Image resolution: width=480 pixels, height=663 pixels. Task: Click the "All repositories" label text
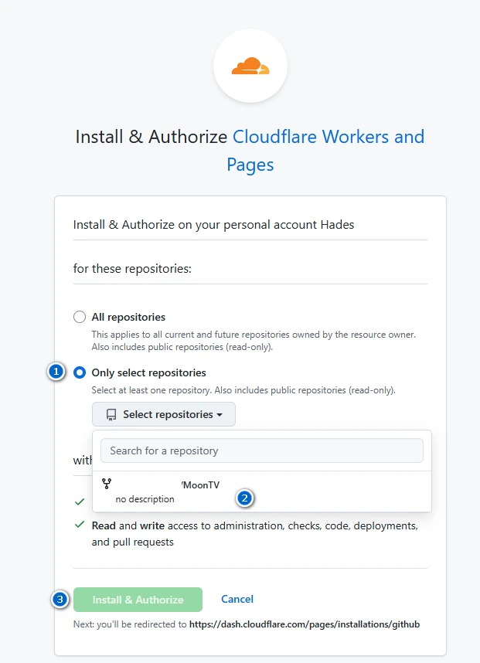[128, 317]
